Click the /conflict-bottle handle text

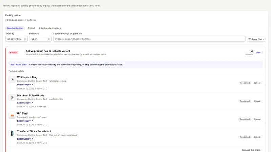coord(56,99)
